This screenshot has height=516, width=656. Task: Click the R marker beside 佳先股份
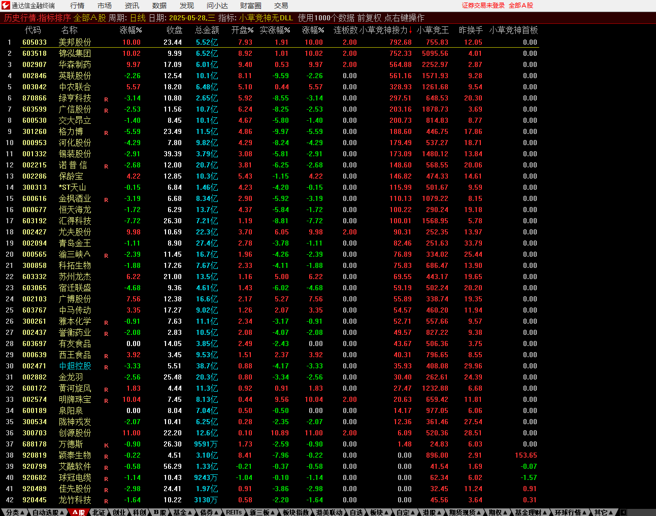[106, 490]
